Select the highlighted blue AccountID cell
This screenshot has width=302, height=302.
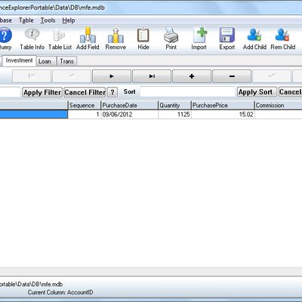tap(34, 115)
